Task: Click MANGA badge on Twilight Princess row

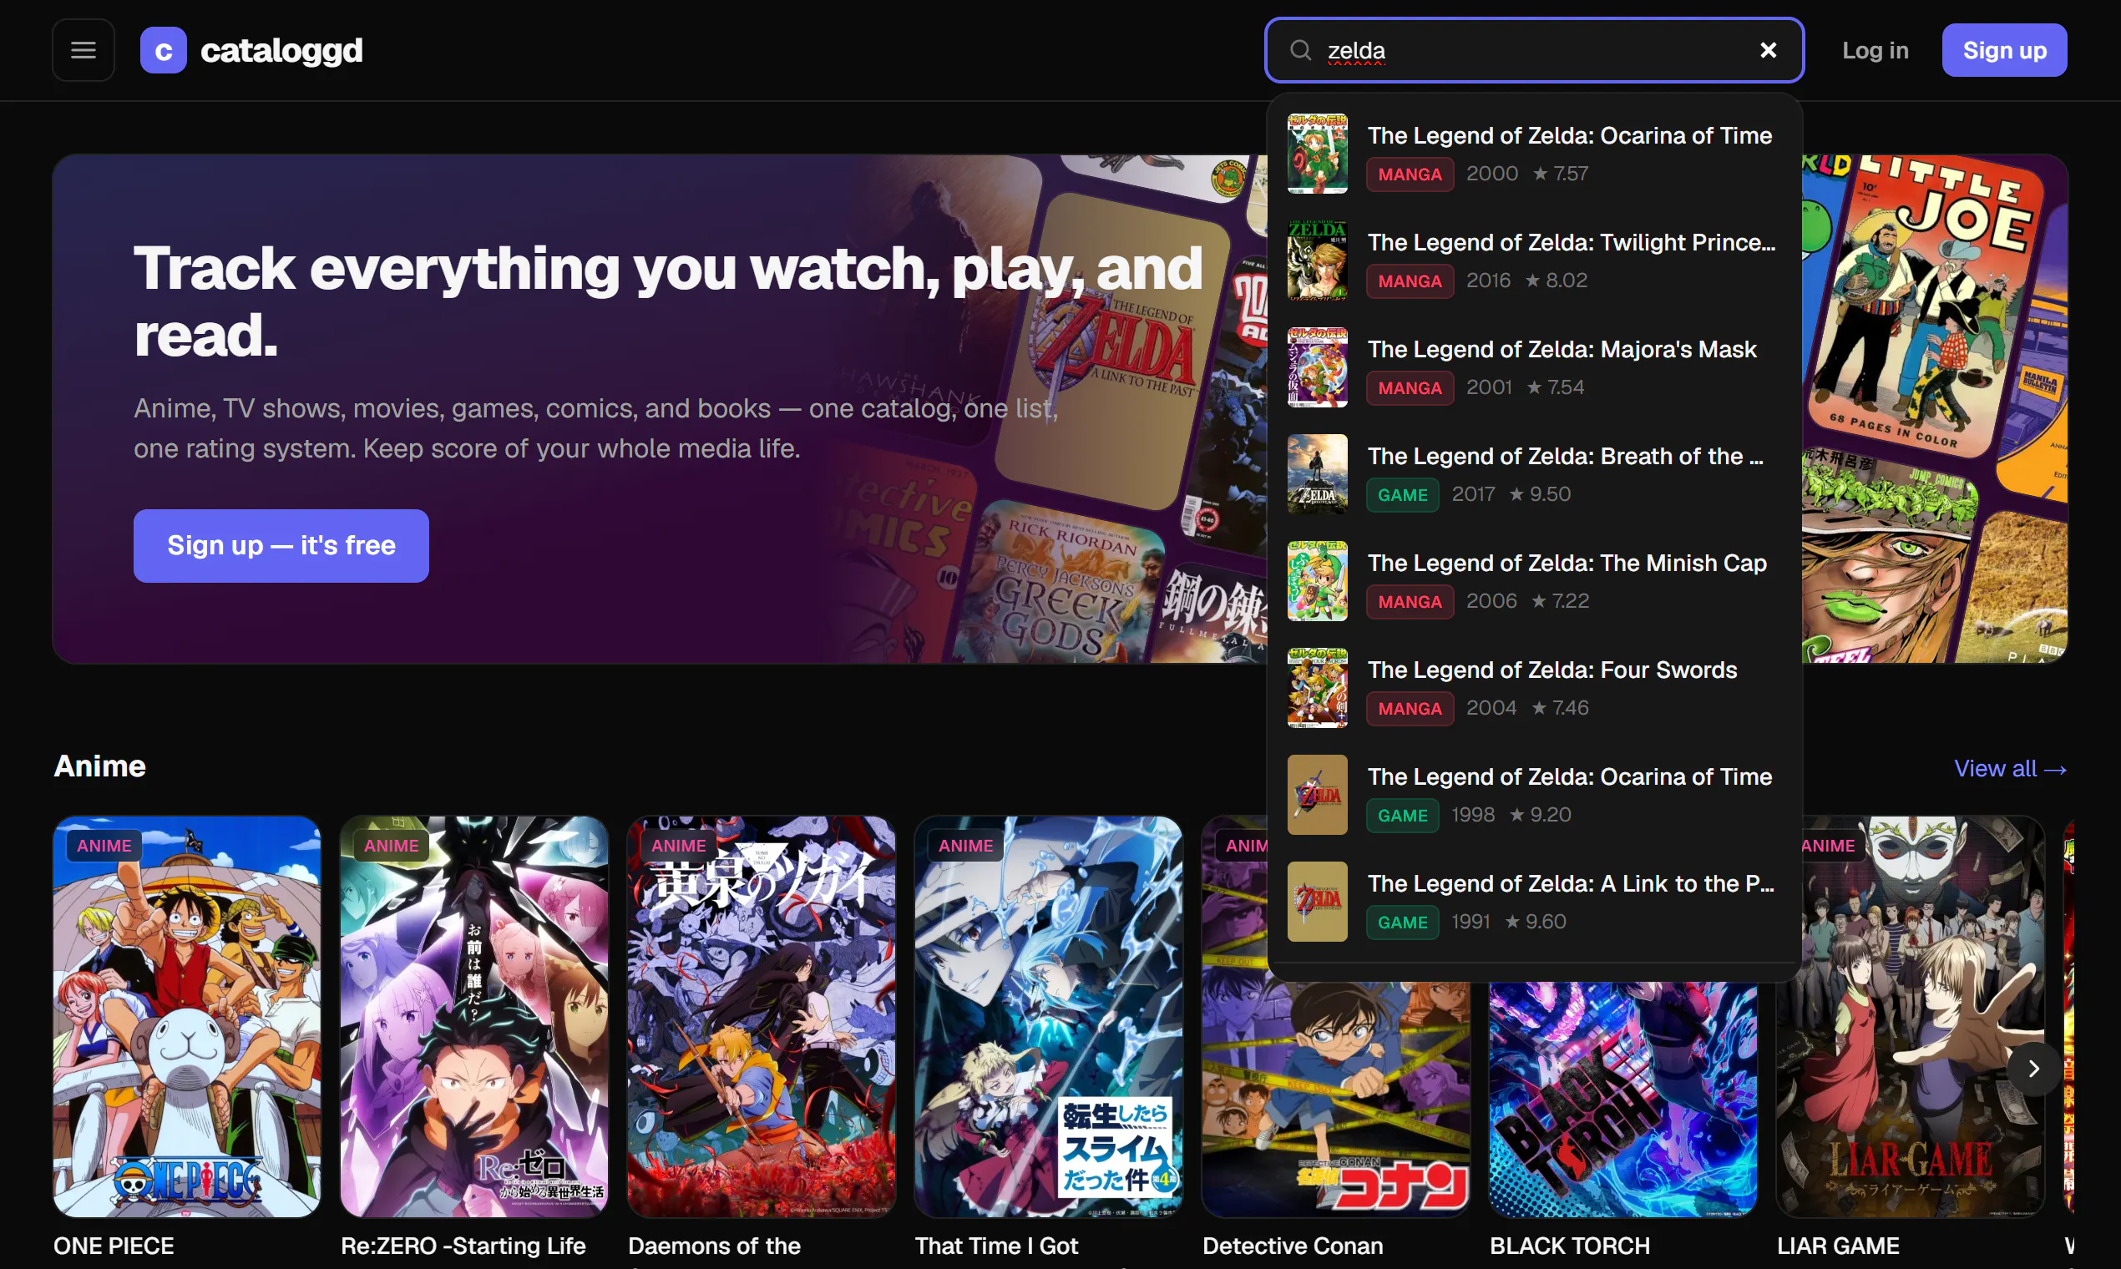Action: tap(1410, 281)
